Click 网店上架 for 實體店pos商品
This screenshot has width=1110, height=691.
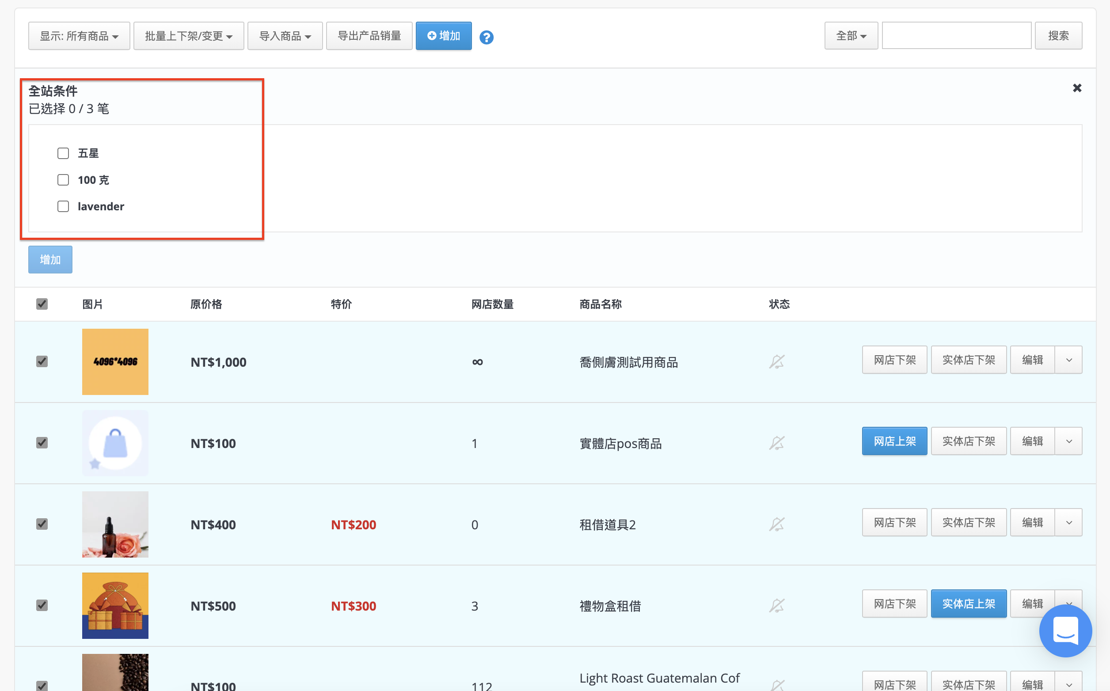(894, 441)
